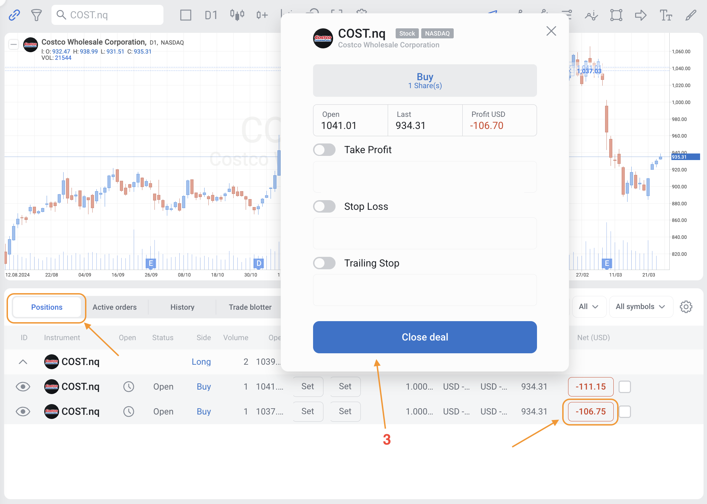Click the text annotation tool icon
The width and height of the screenshot is (707, 504).
coord(666,15)
